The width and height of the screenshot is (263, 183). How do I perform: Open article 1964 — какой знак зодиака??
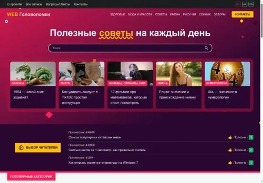click(29, 95)
